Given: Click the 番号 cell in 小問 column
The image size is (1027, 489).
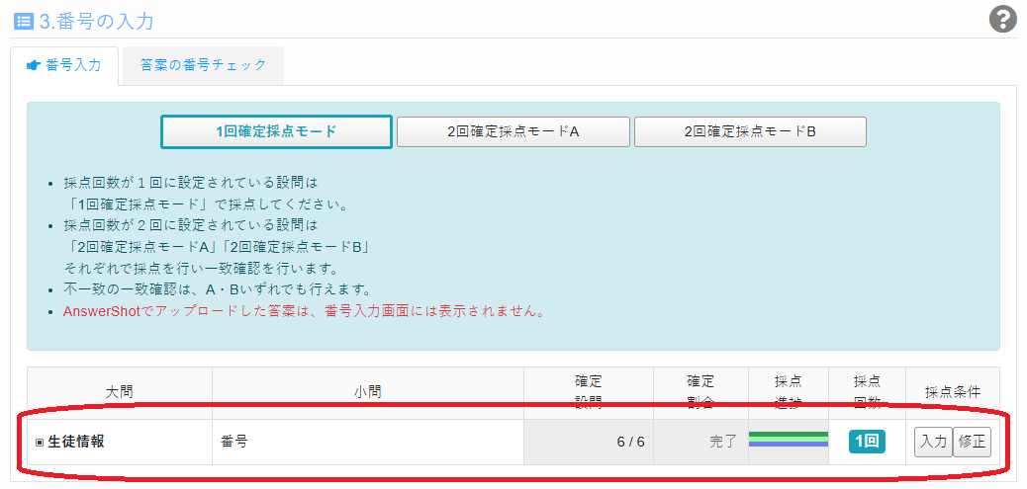Looking at the screenshot, I should pyautogui.click(x=233, y=442).
